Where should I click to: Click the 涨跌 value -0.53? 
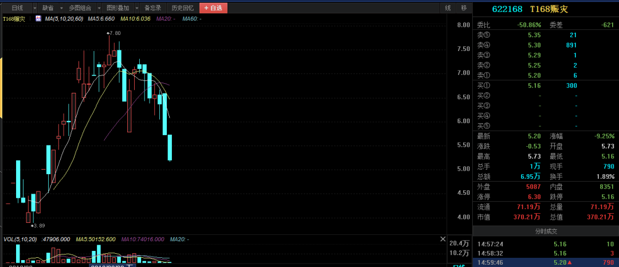[x=534, y=146]
